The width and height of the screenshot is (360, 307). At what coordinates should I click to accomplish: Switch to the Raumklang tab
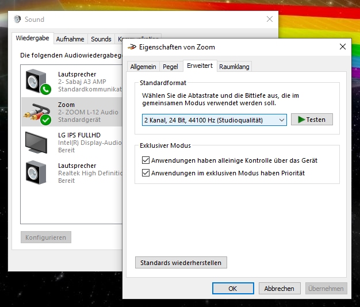click(234, 67)
